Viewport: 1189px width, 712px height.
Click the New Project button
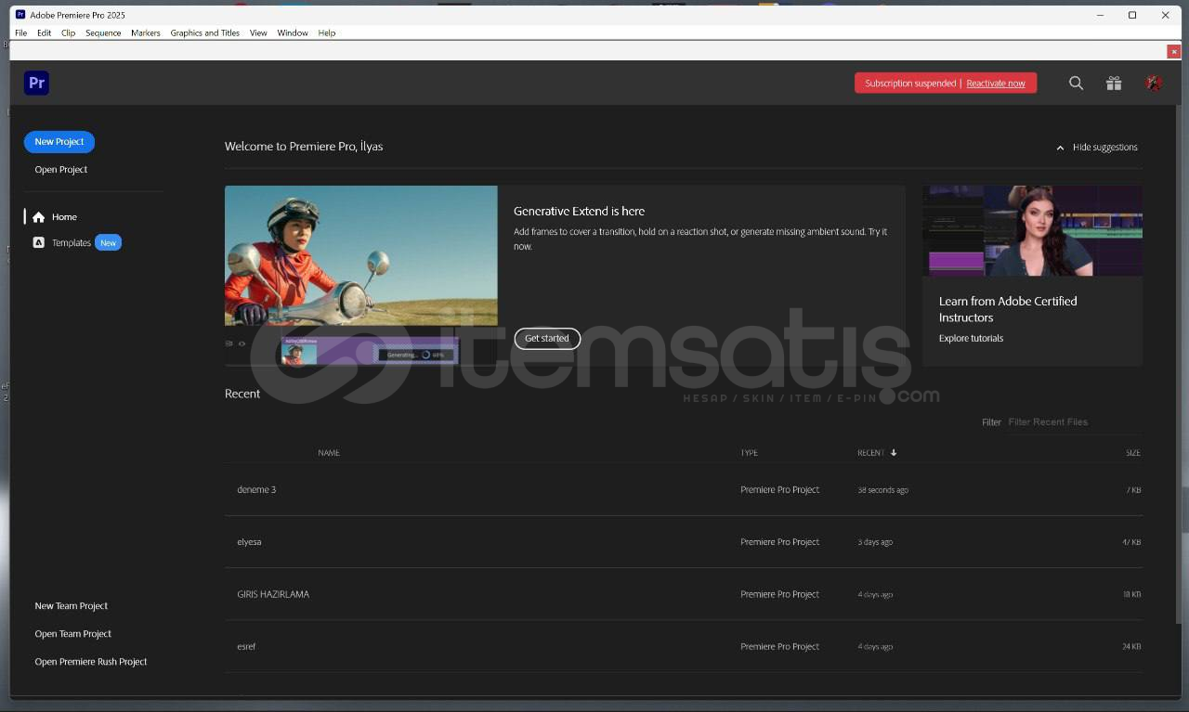click(x=59, y=142)
